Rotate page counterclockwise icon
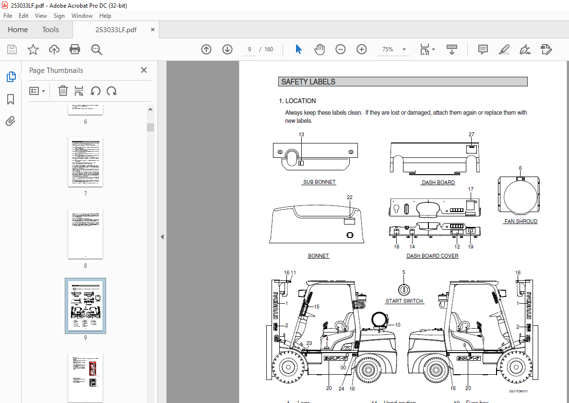Image resolution: width=569 pixels, height=403 pixels. click(x=95, y=91)
